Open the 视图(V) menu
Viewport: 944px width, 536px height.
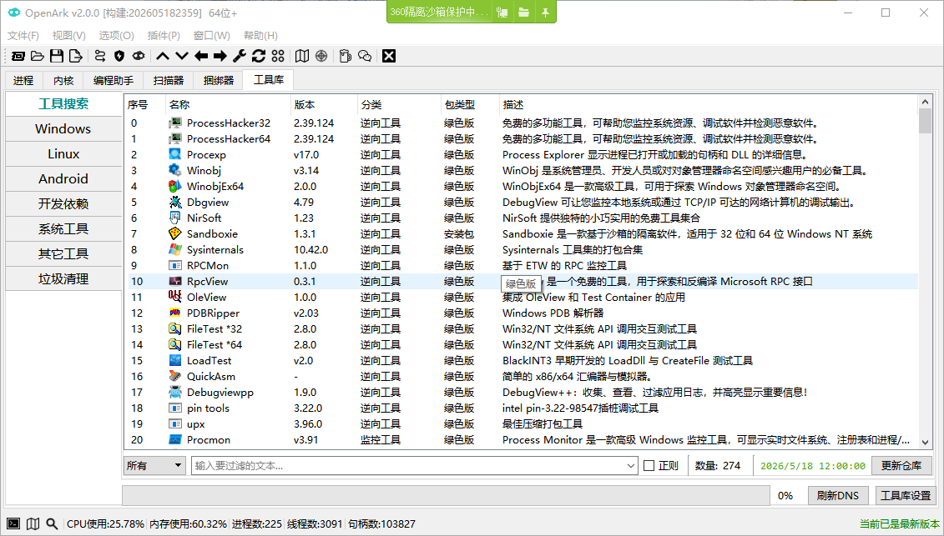(68, 36)
